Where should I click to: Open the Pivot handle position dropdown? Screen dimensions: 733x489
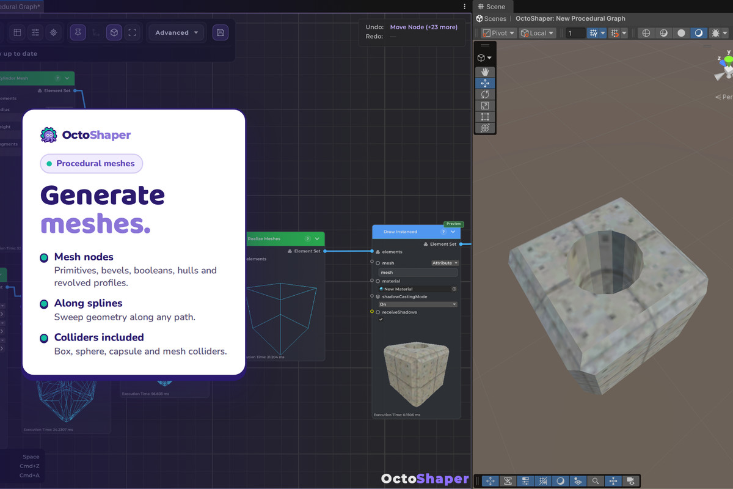pyautogui.click(x=498, y=33)
